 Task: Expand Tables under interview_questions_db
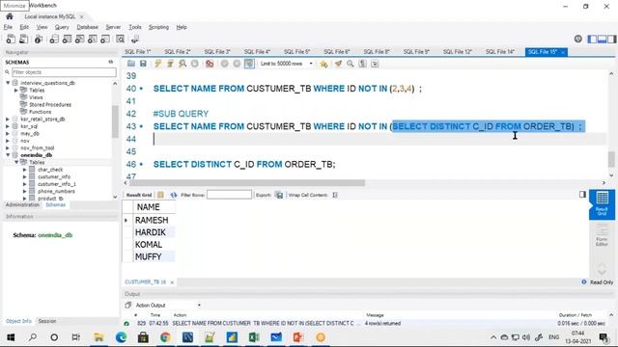[x=16, y=90]
